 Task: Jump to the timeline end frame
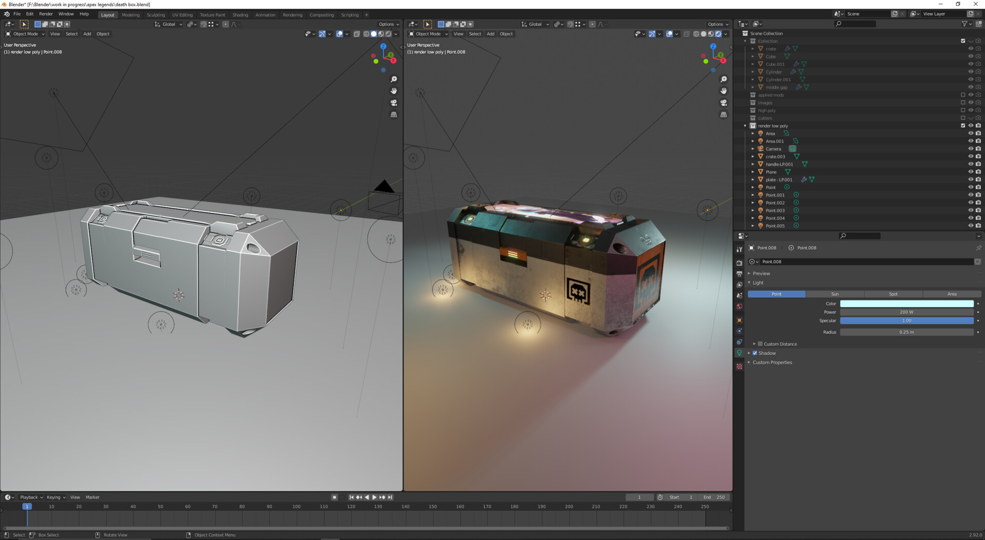tap(390, 497)
